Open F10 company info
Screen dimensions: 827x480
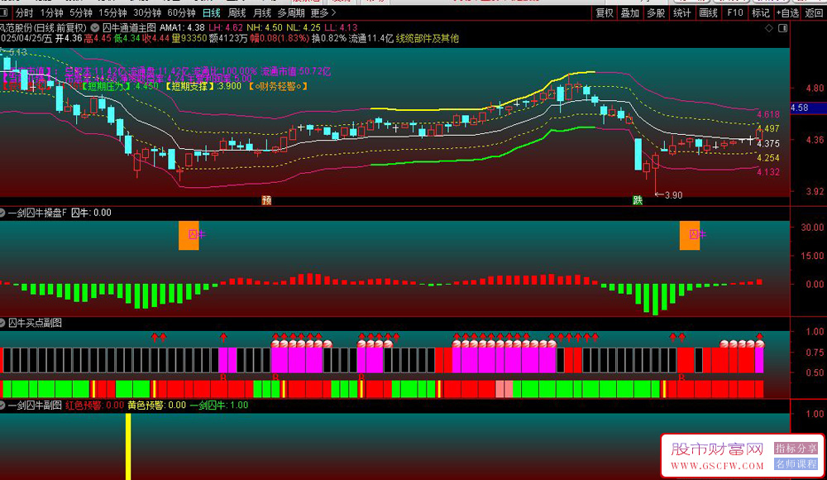(734, 12)
